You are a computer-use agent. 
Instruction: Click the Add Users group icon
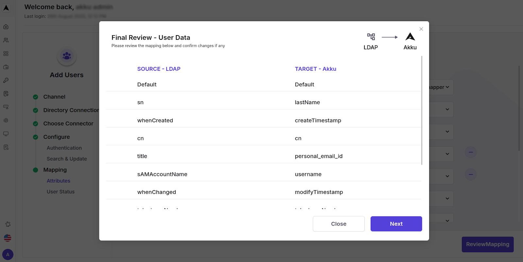tap(67, 56)
